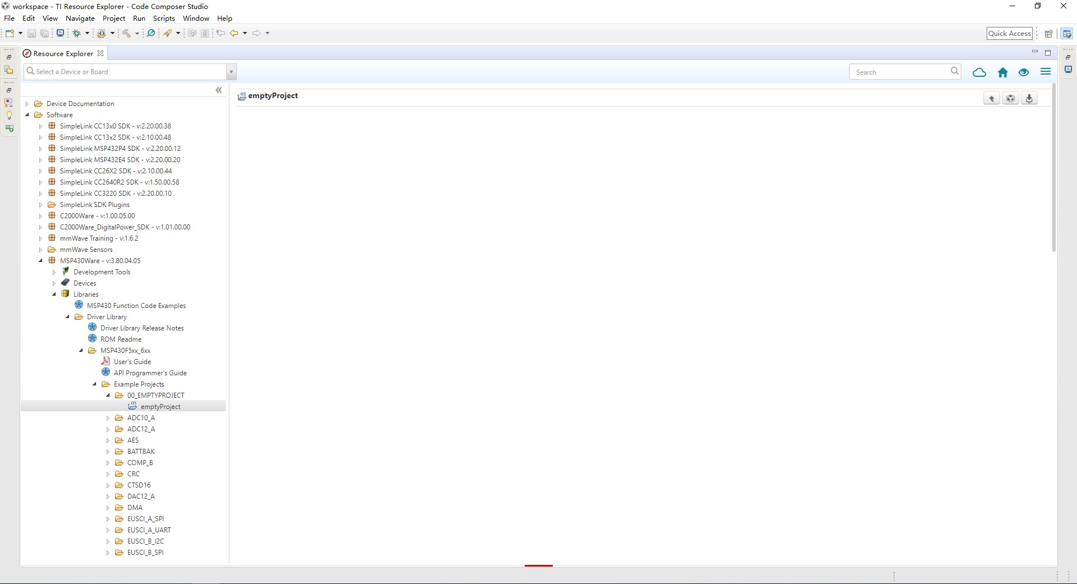Click the New wizard toolbar icon
Viewport: 1077px width, 584px height.
tap(10, 33)
